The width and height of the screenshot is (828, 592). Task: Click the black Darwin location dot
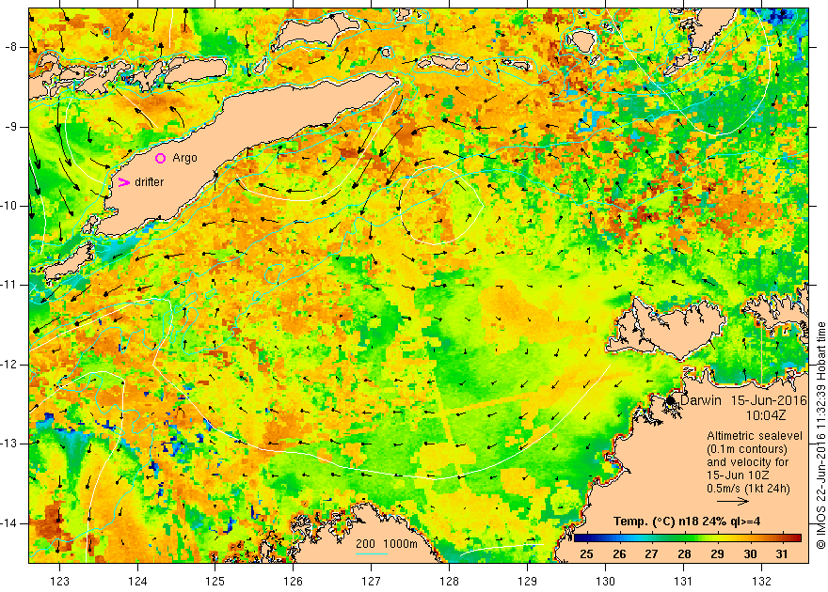coord(671,400)
